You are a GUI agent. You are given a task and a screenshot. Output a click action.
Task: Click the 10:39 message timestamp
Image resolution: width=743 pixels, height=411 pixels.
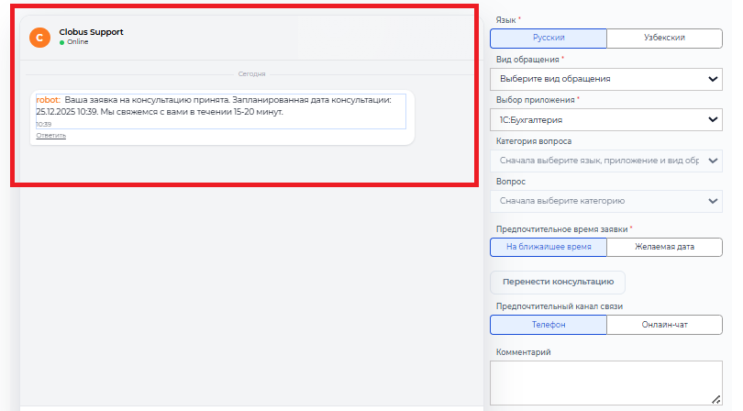pyautogui.click(x=44, y=124)
